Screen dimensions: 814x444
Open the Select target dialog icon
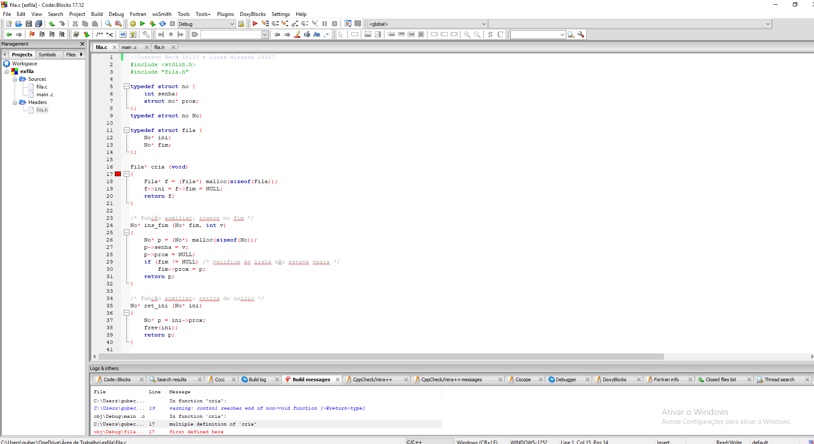pos(241,24)
